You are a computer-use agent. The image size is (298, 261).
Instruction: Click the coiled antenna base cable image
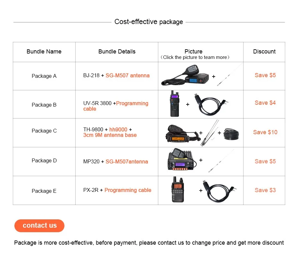tap(231, 134)
